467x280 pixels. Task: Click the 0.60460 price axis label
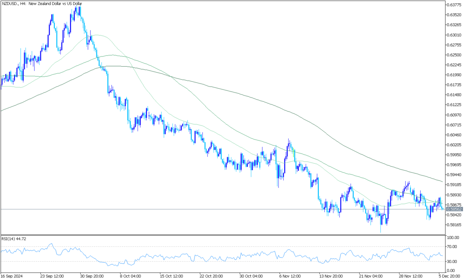pyautogui.click(x=455, y=135)
